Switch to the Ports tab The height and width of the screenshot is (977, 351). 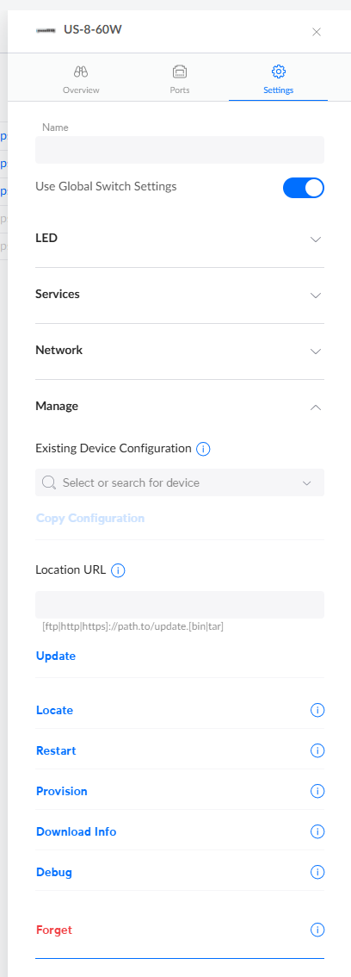180,80
